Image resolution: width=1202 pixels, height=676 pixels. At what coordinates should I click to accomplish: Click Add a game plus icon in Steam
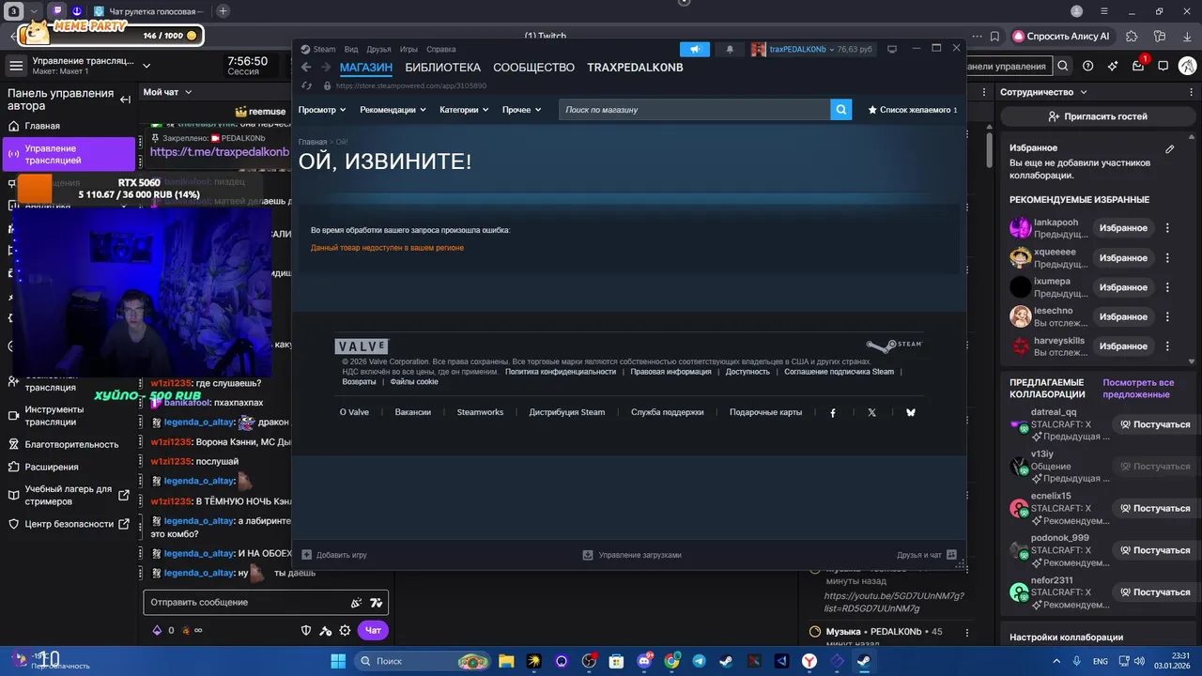coord(306,555)
